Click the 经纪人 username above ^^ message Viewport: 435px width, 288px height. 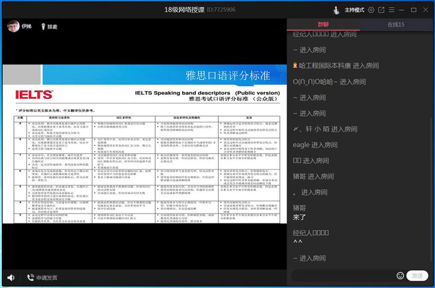coord(311,233)
